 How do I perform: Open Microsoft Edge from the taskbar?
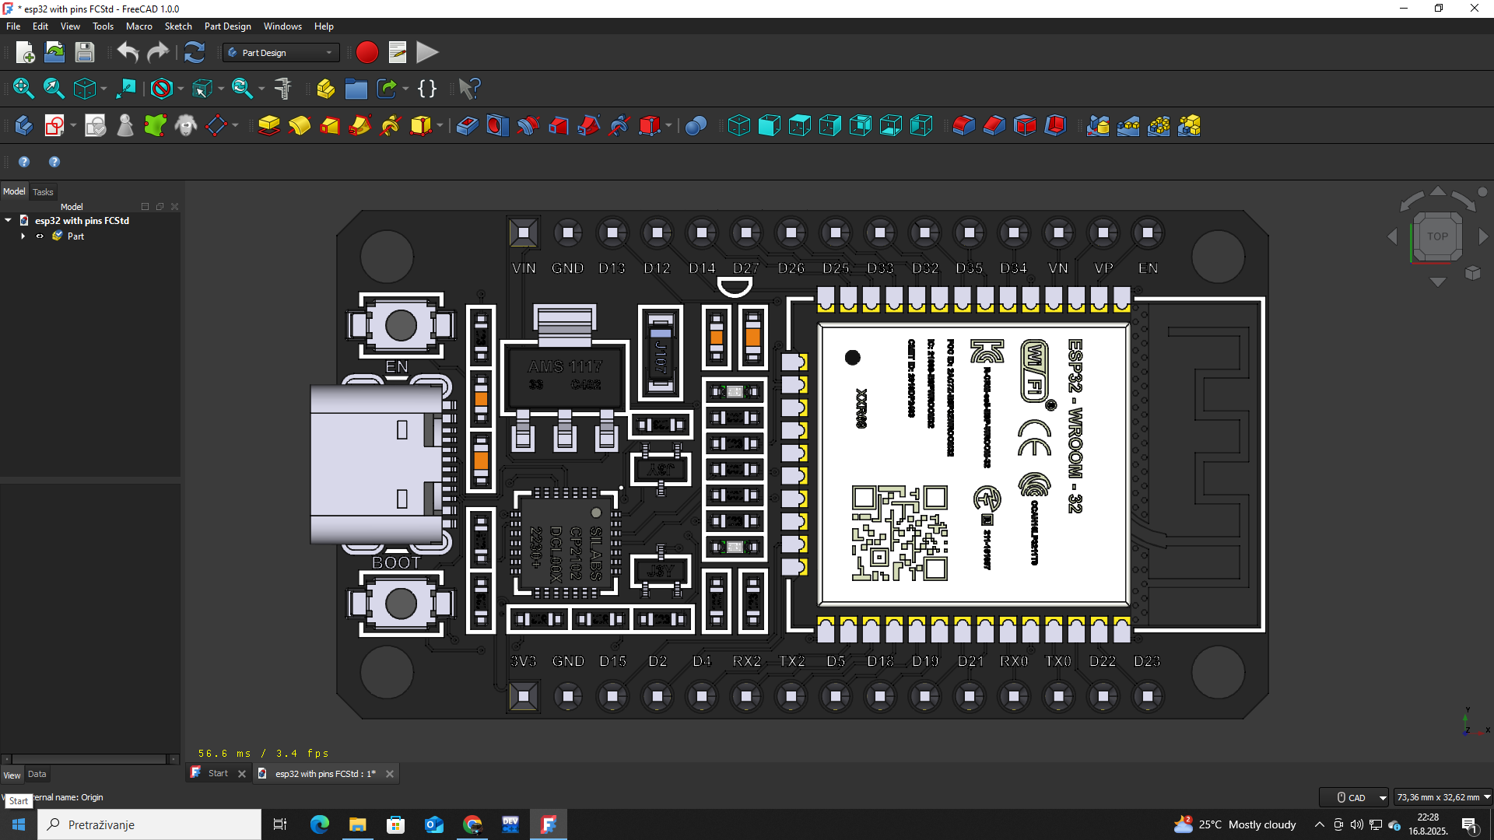coord(319,824)
